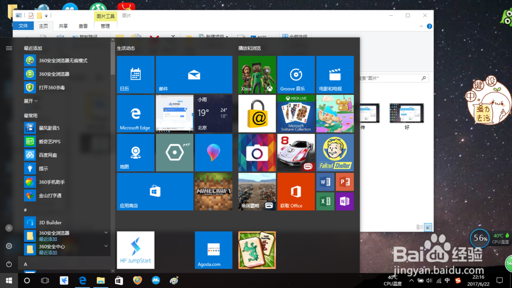
Task: Open File Explorer help button
Action: (430, 26)
